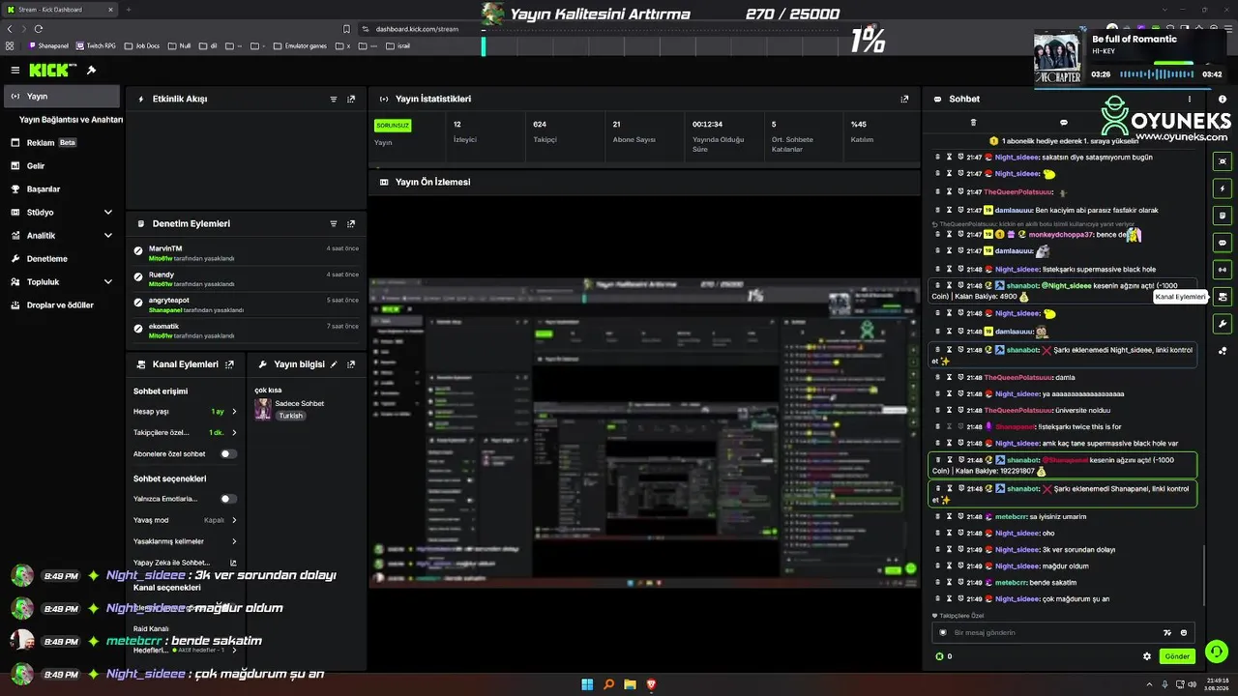Open Başarılar in the sidebar

coord(62,189)
